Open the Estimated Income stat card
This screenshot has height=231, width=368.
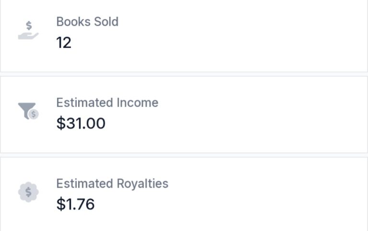(184, 114)
